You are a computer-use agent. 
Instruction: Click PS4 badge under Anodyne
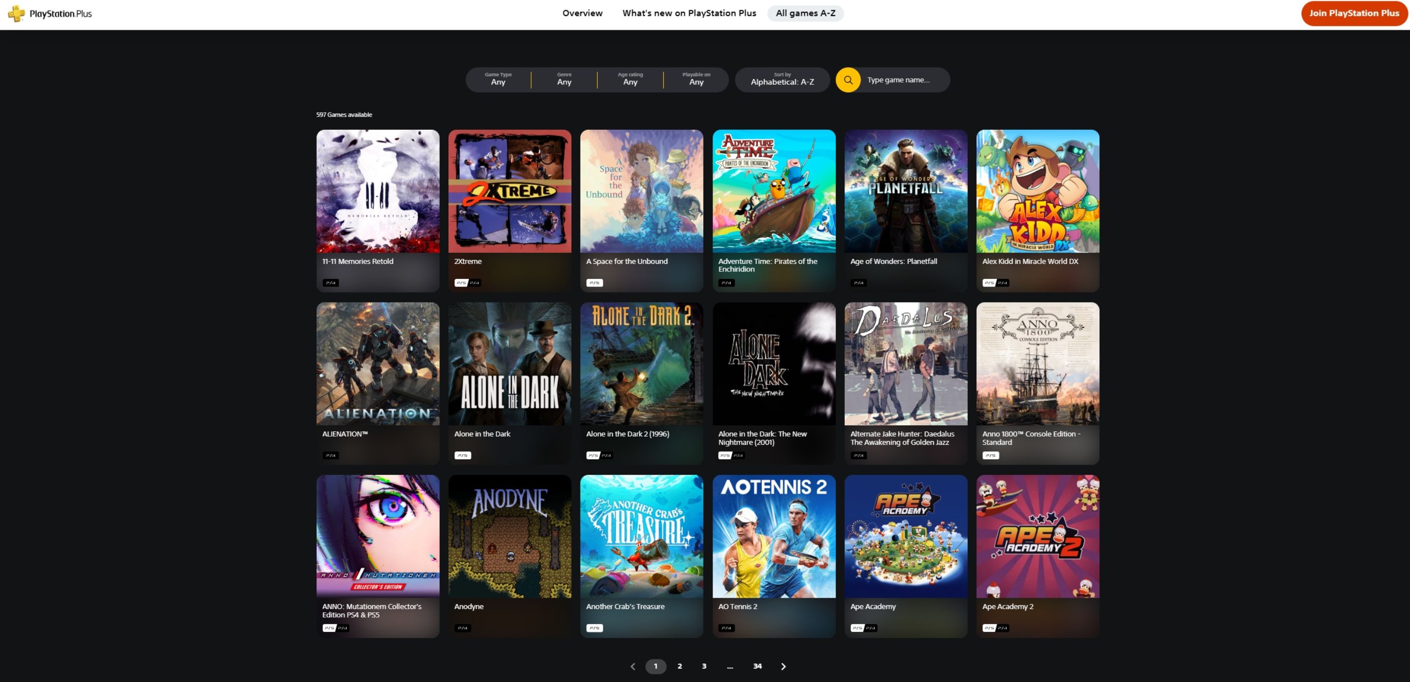pyautogui.click(x=463, y=628)
